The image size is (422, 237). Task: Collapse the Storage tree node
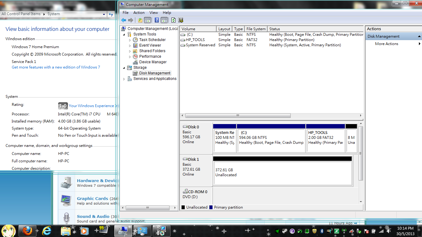coord(124,68)
